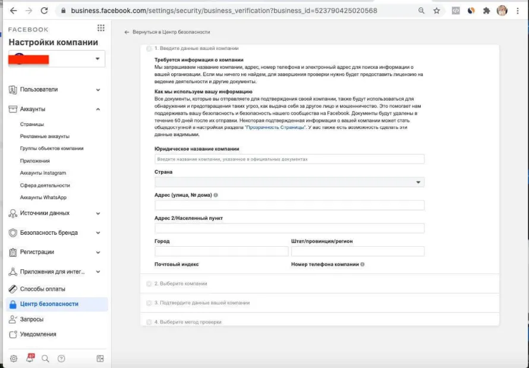Image resolution: width=529 pixels, height=368 pixels.
Task: Click the search magnifier in sidebar footer
Action: (45, 358)
